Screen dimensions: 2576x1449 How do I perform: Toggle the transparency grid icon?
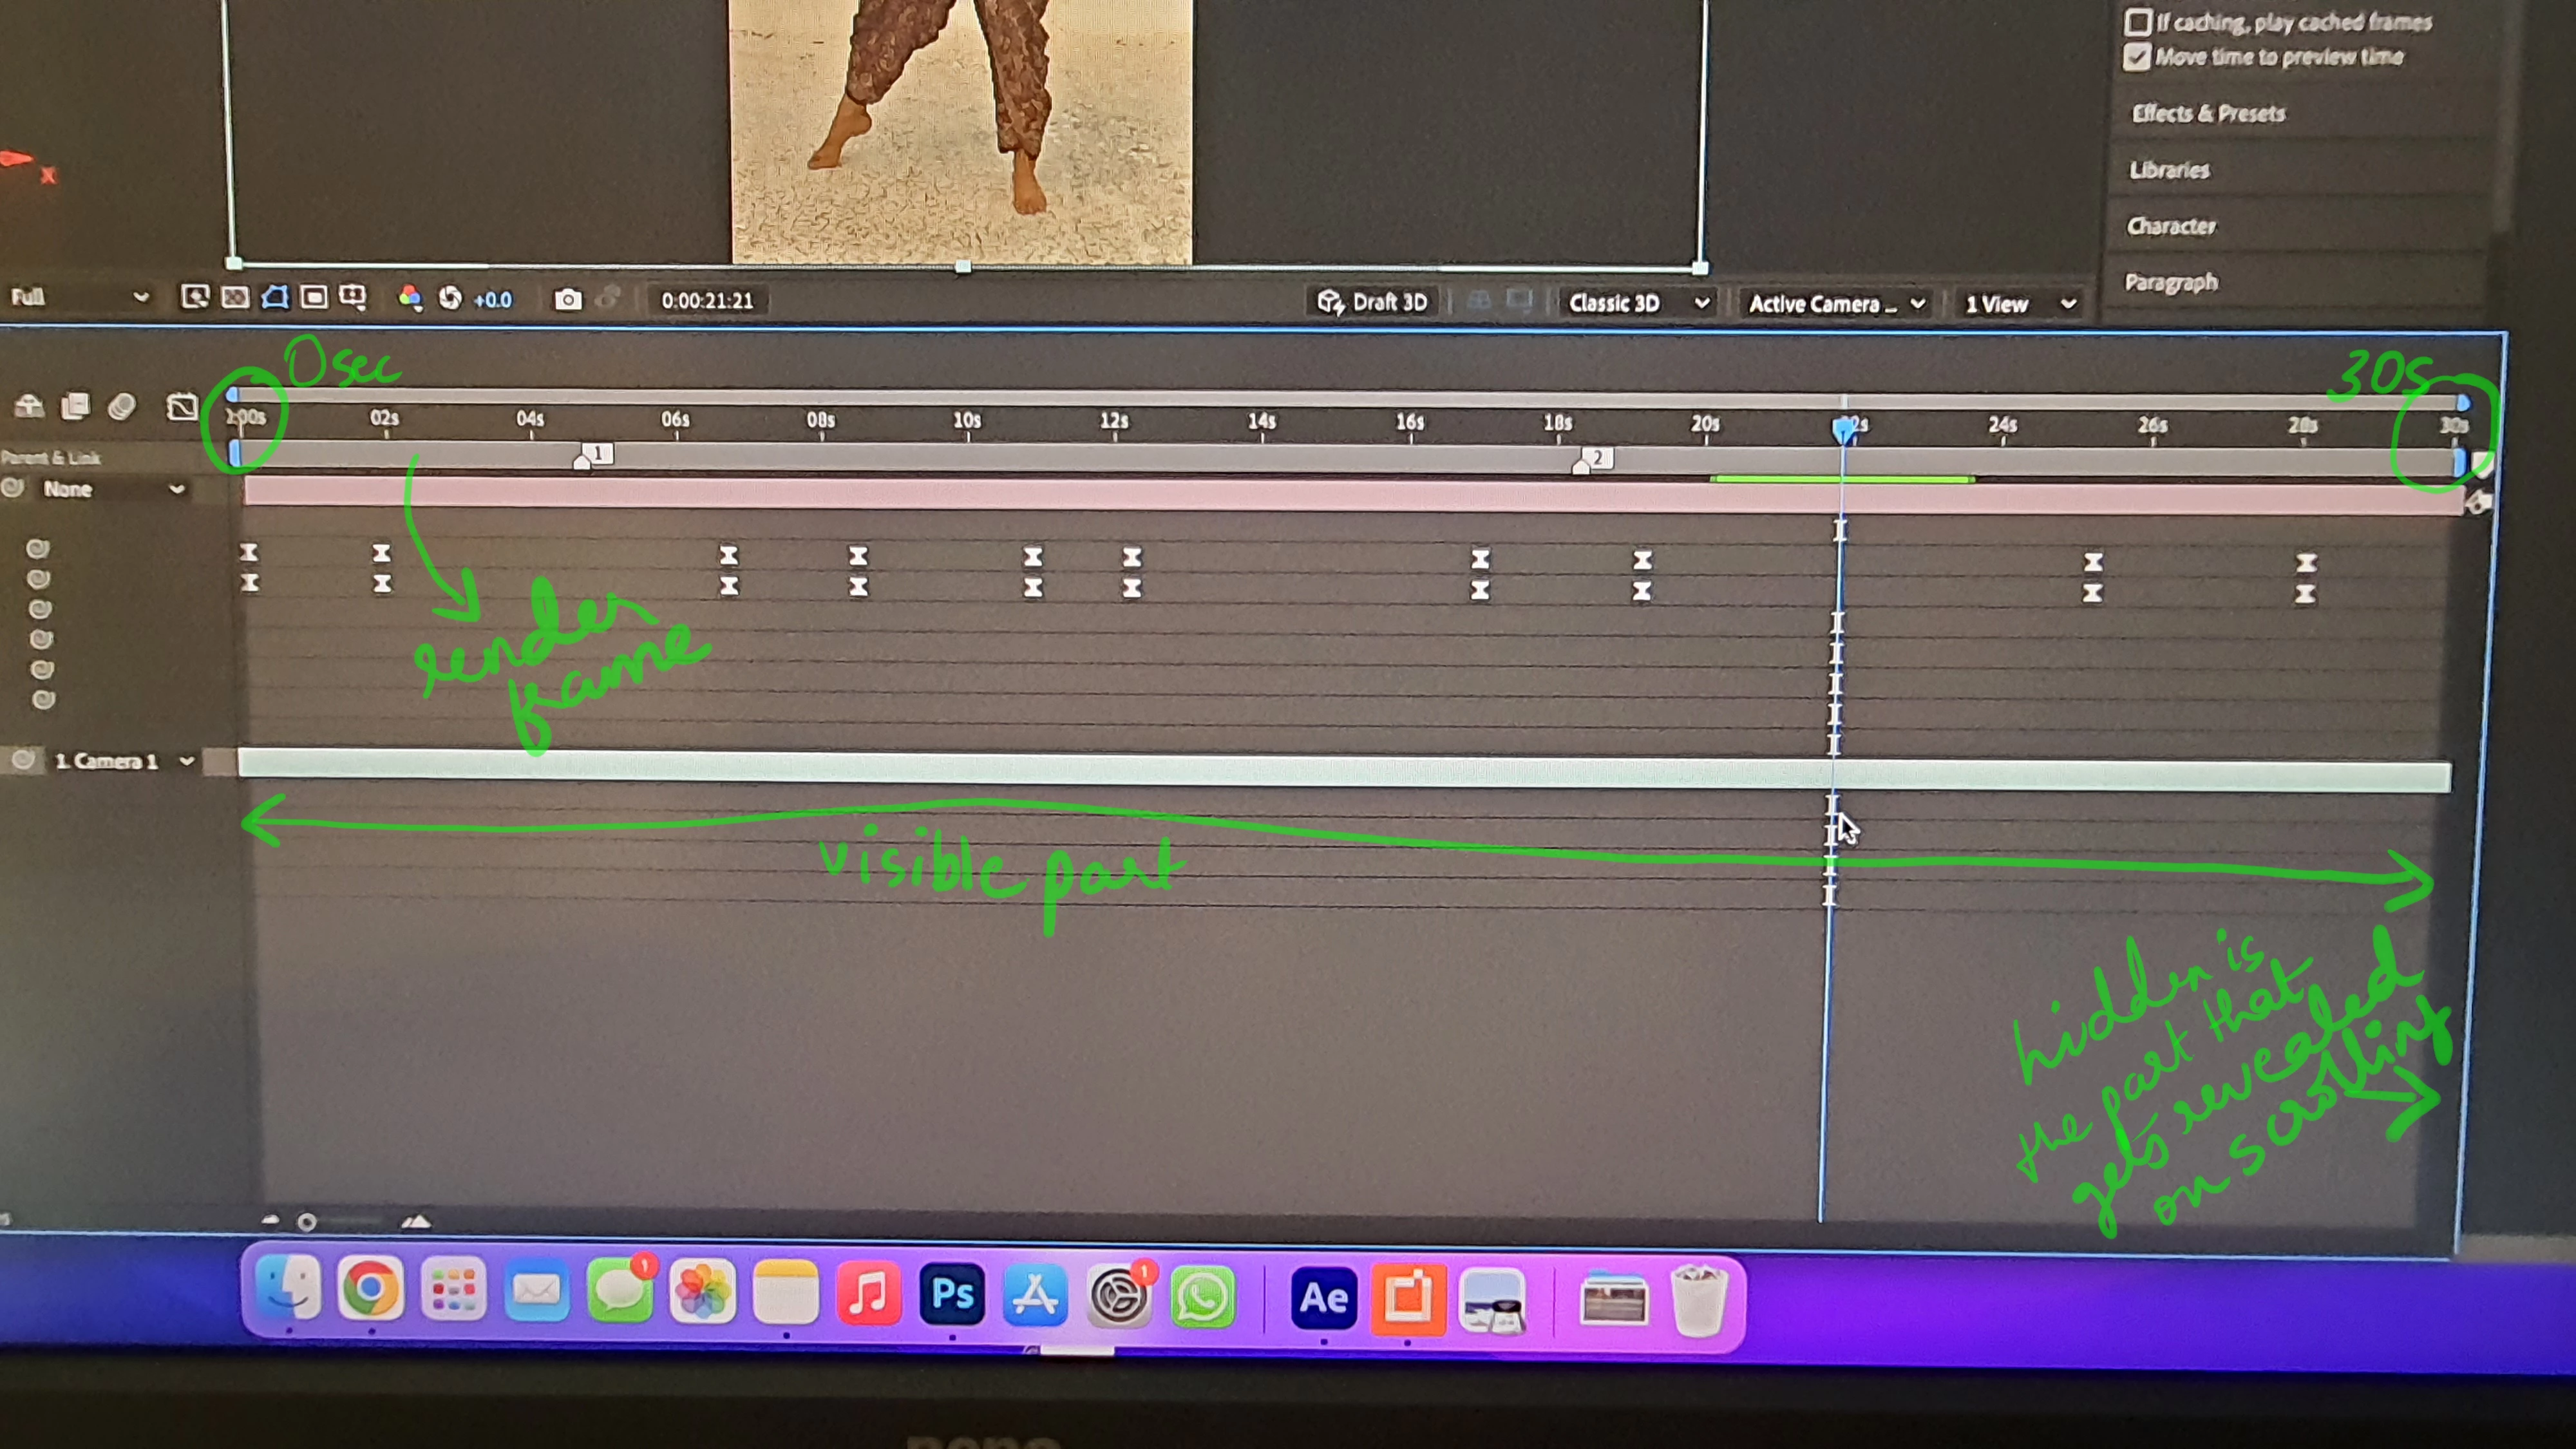[235, 297]
